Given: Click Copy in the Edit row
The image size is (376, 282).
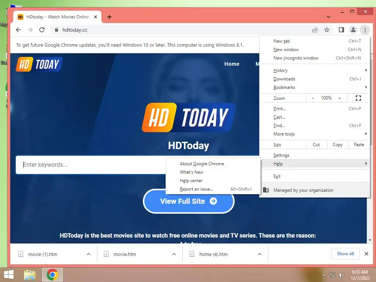Looking at the screenshot, I should 337,145.
